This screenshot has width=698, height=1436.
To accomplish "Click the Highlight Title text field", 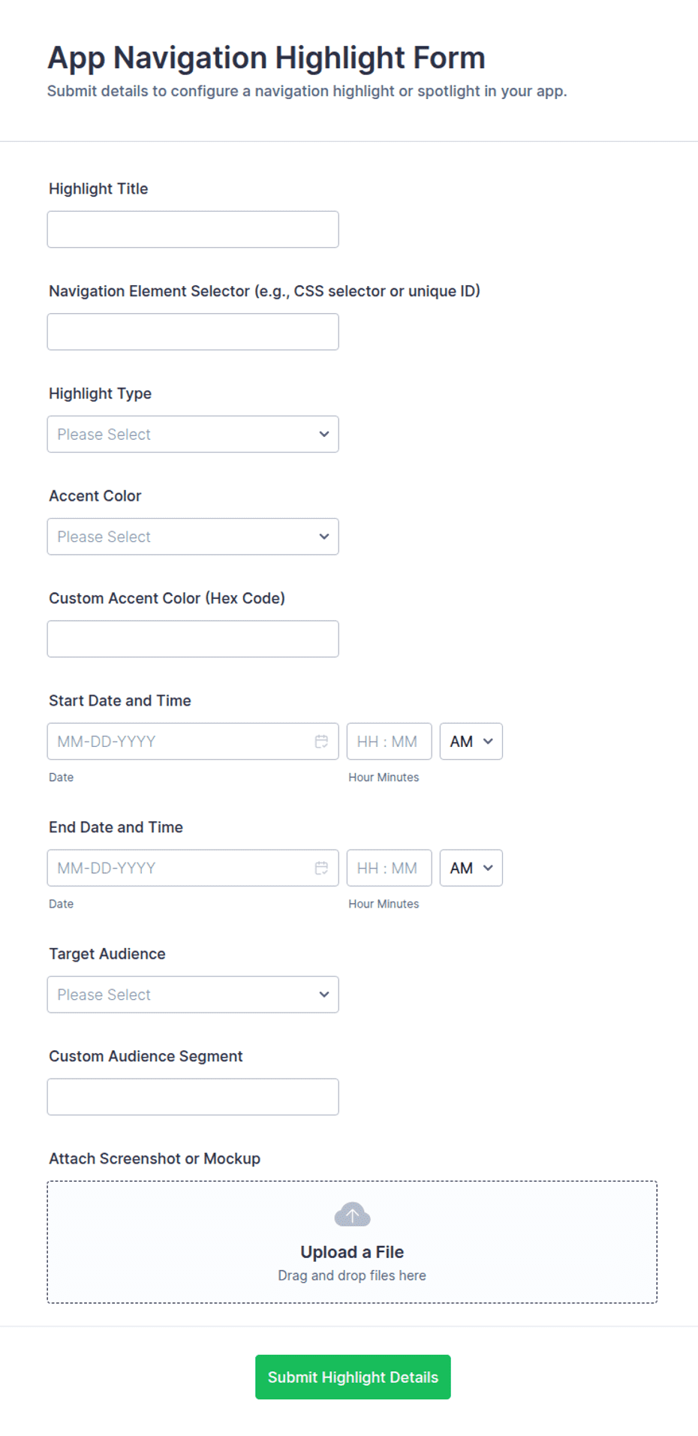I will [x=193, y=230].
